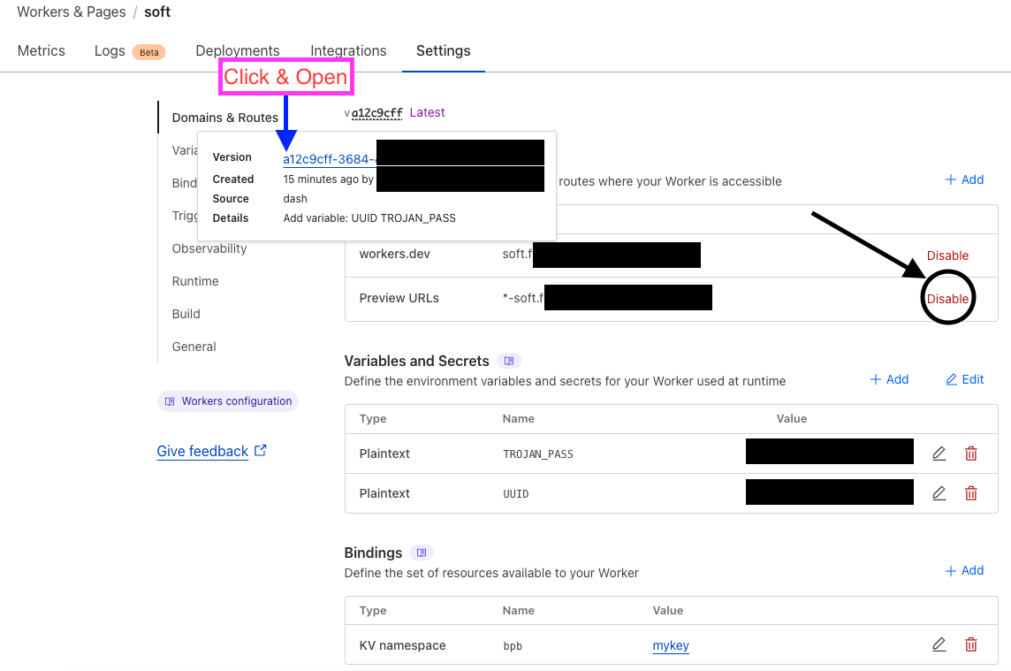Open the docs icon beside Variables and Secrets
The width and height of the screenshot is (1011, 671).
click(x=508, y=361)
